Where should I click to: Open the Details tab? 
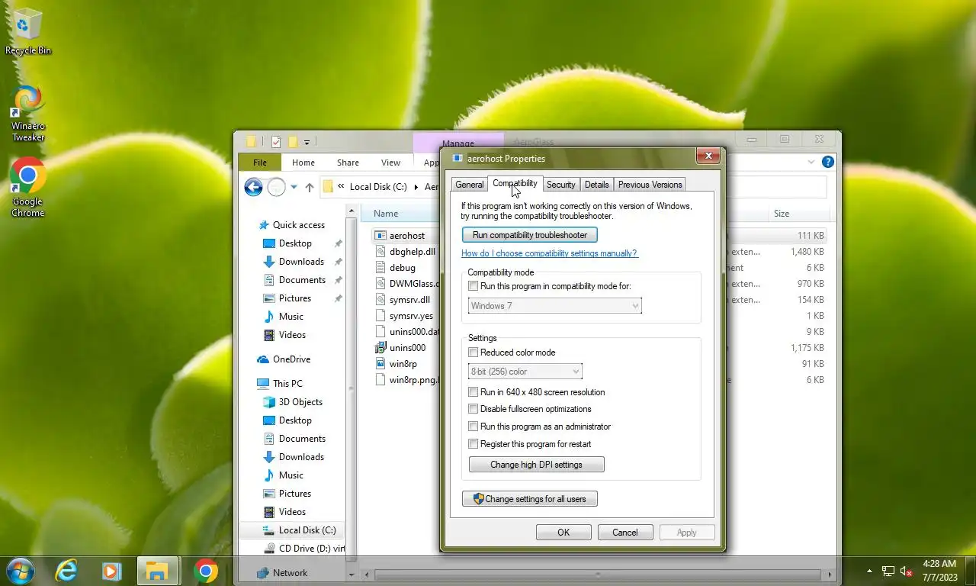point(597,185)
